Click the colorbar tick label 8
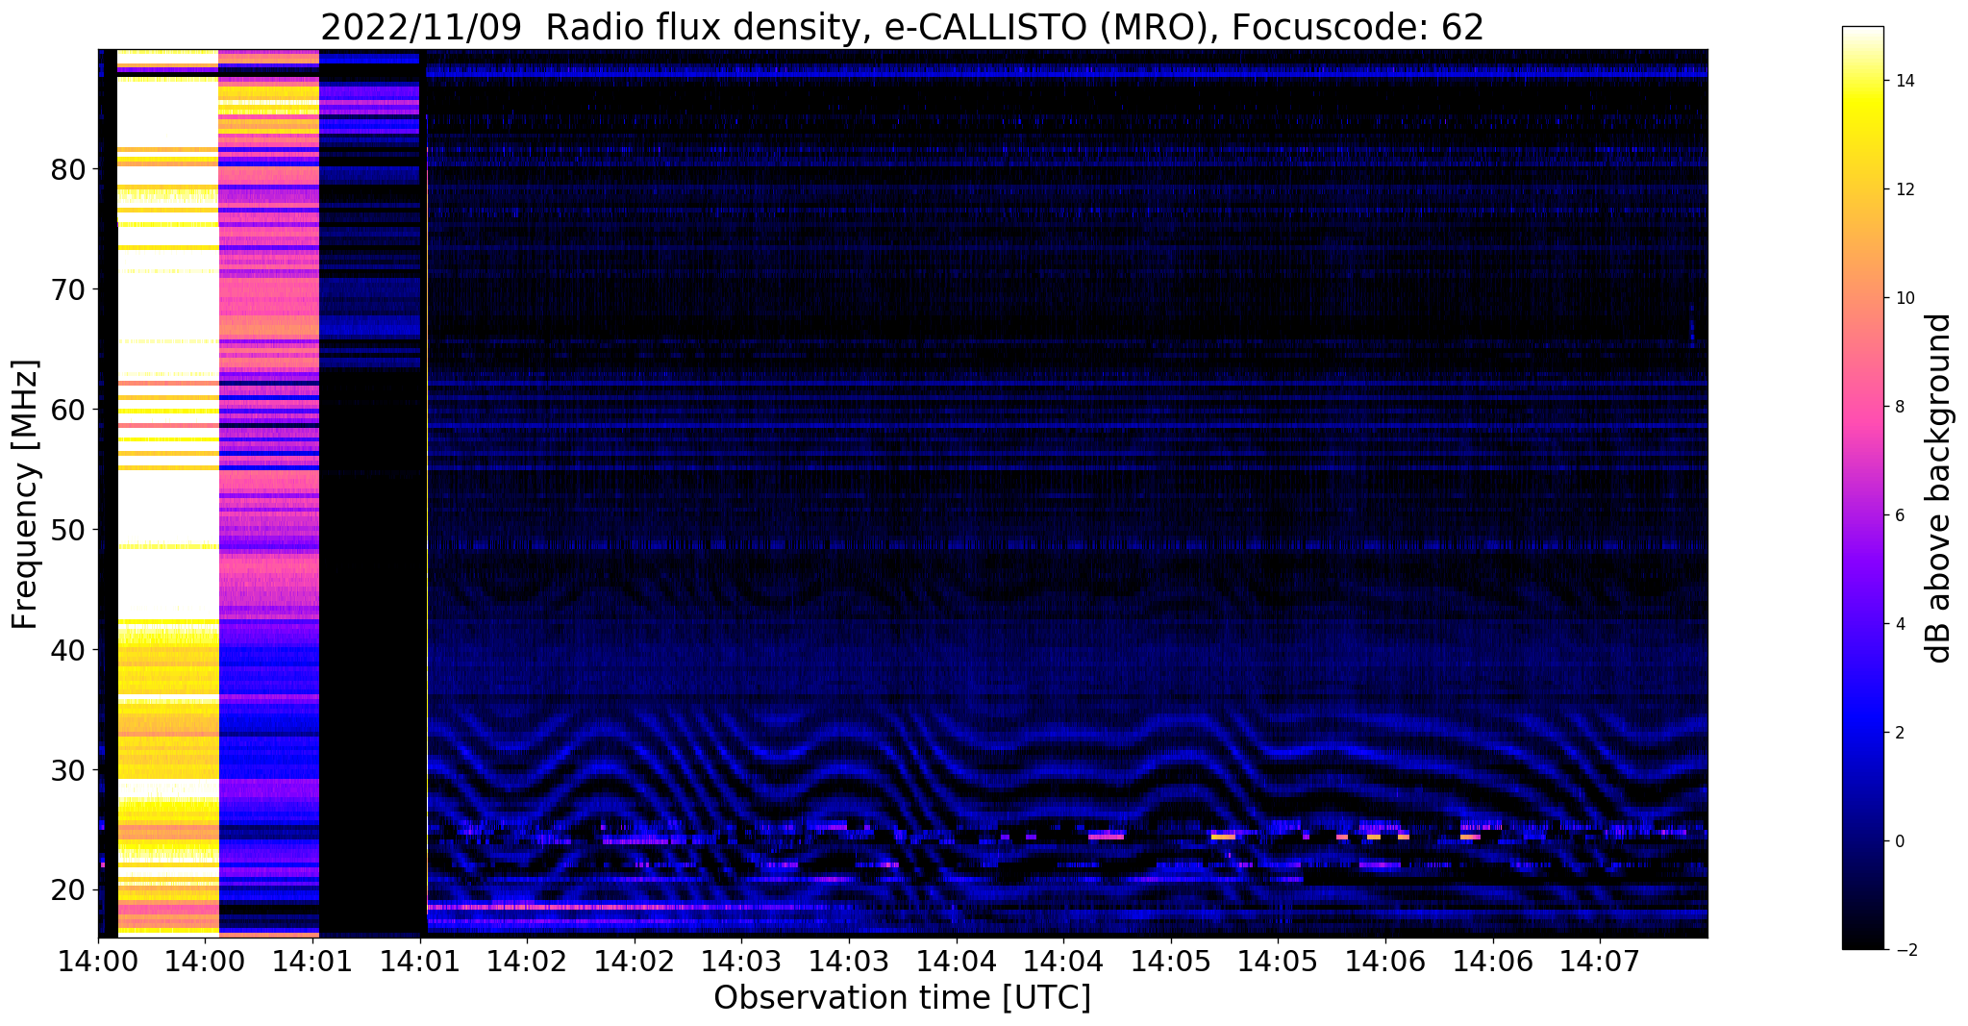The image size is (1968, 1026). 1898,407
